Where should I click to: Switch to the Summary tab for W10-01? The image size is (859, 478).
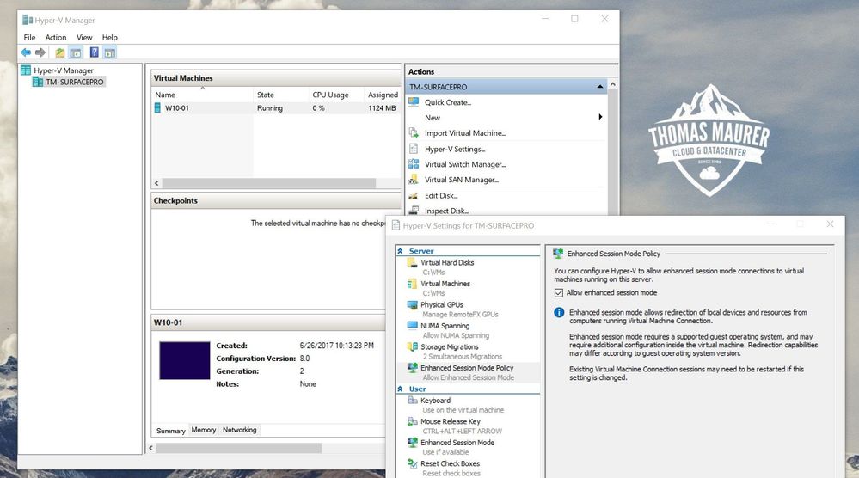click(170, 431)
